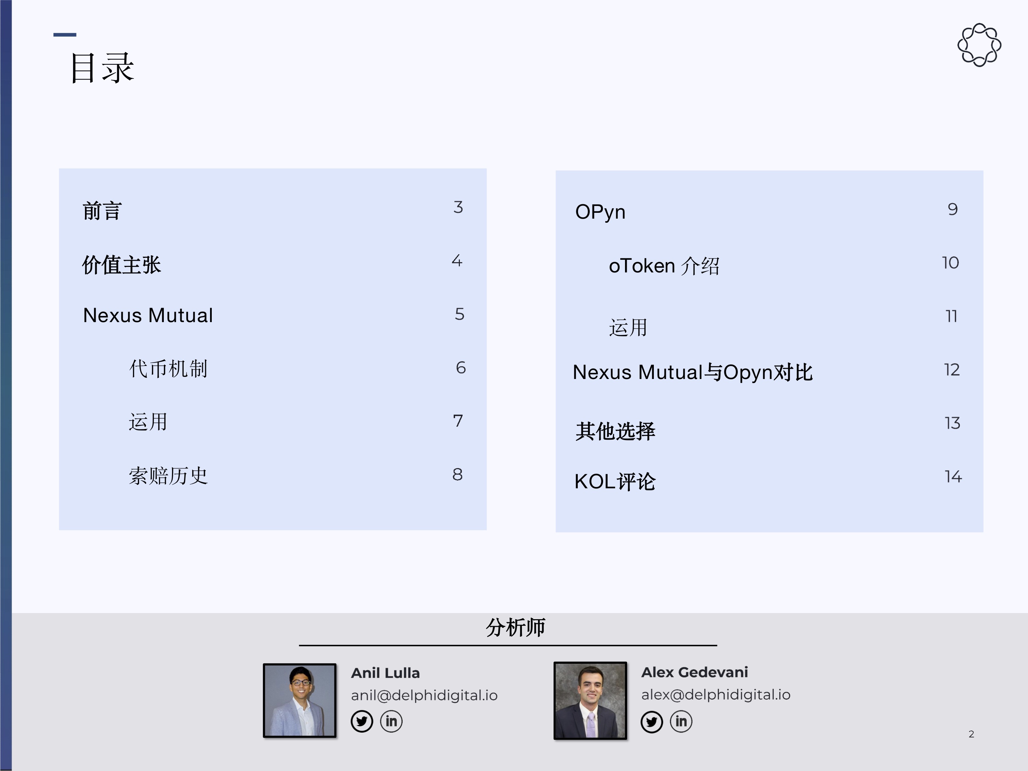Open the 运用 entry on page 11

coord(628,328)
